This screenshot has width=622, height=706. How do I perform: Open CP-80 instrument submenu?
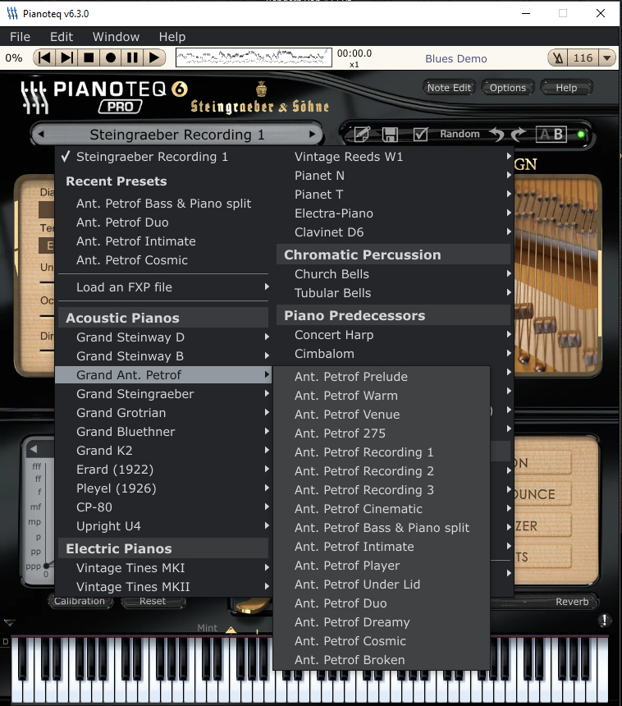pos(163,507)
